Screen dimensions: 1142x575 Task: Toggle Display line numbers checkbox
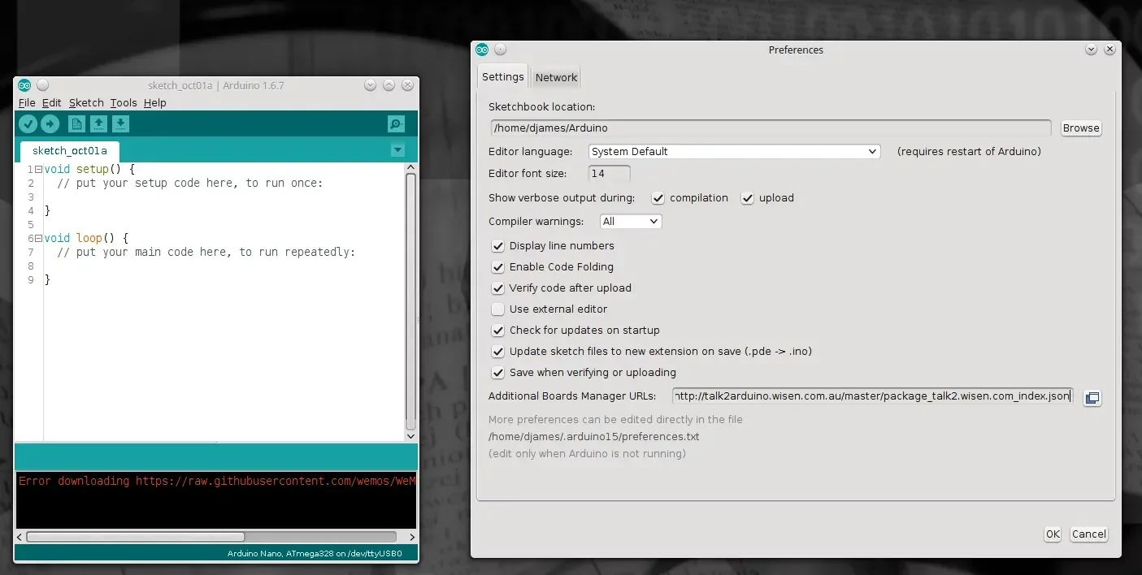pos(498,246)
